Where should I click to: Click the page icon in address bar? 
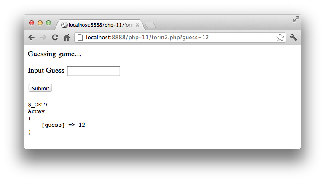pyautogui.click(x=80, y=37)
